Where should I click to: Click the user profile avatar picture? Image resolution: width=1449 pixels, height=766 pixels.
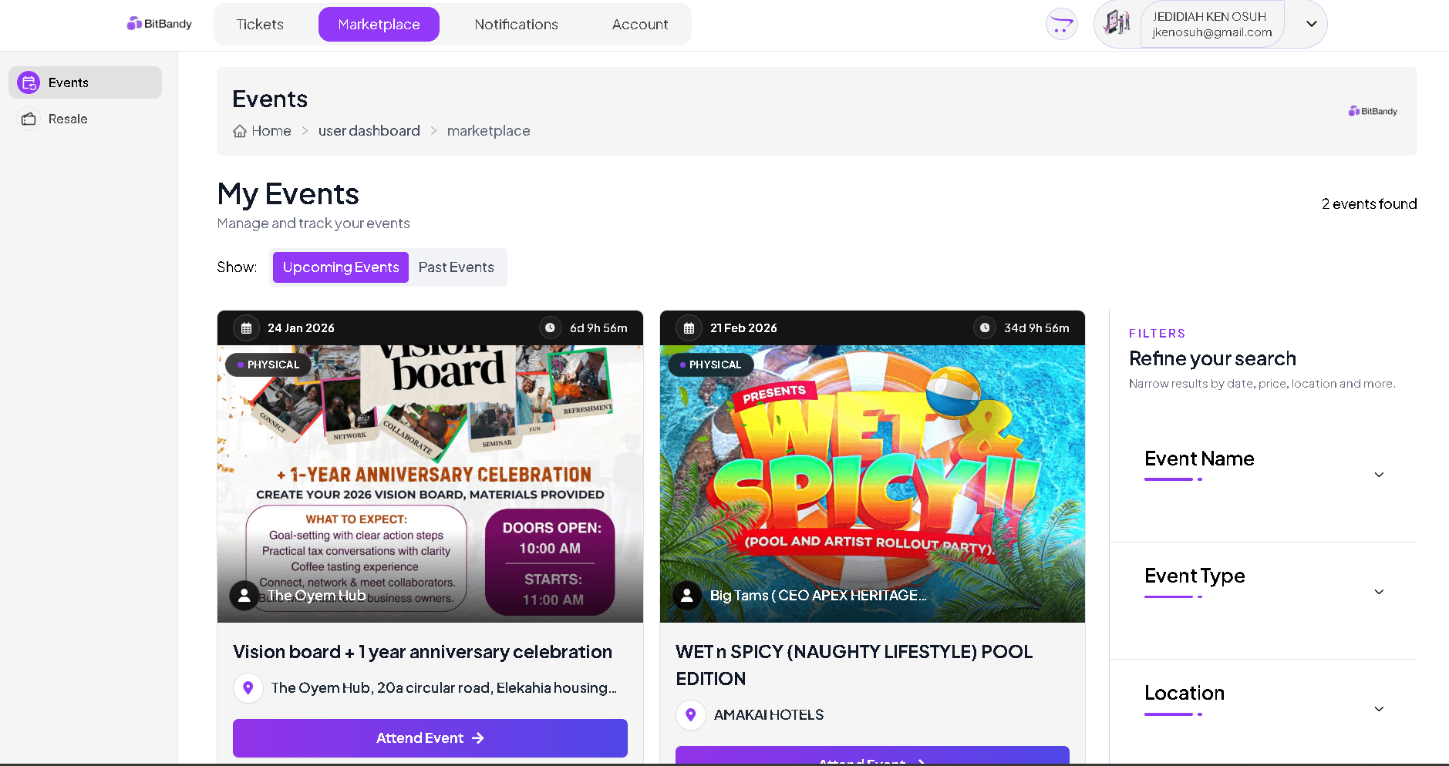coord(1117,23)
